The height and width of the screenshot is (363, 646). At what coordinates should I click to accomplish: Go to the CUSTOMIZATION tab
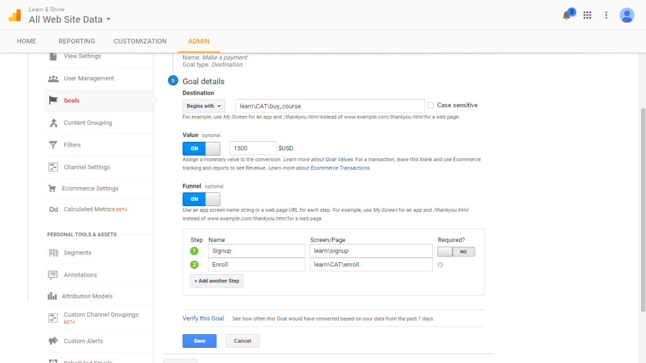click(x=140, y=41)
